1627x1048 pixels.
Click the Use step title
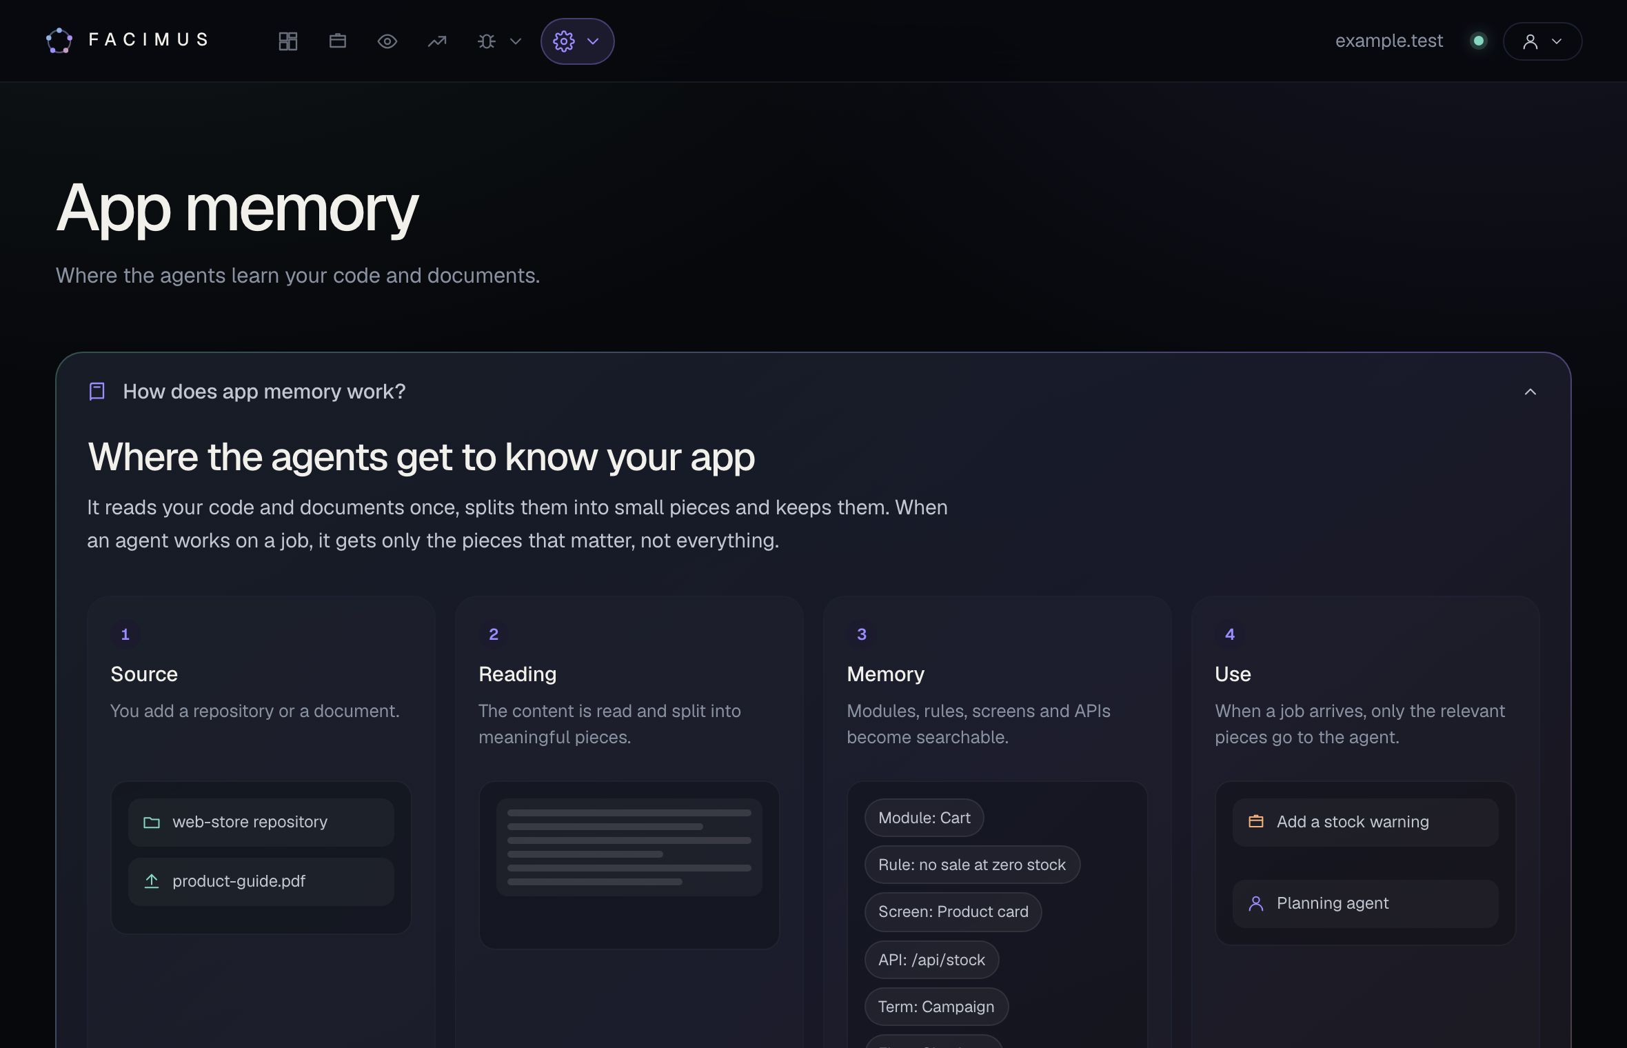1233,674
